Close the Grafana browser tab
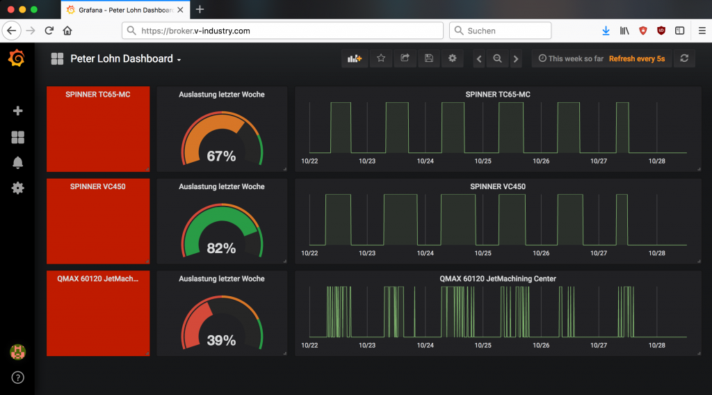 (x=180, y=10)
